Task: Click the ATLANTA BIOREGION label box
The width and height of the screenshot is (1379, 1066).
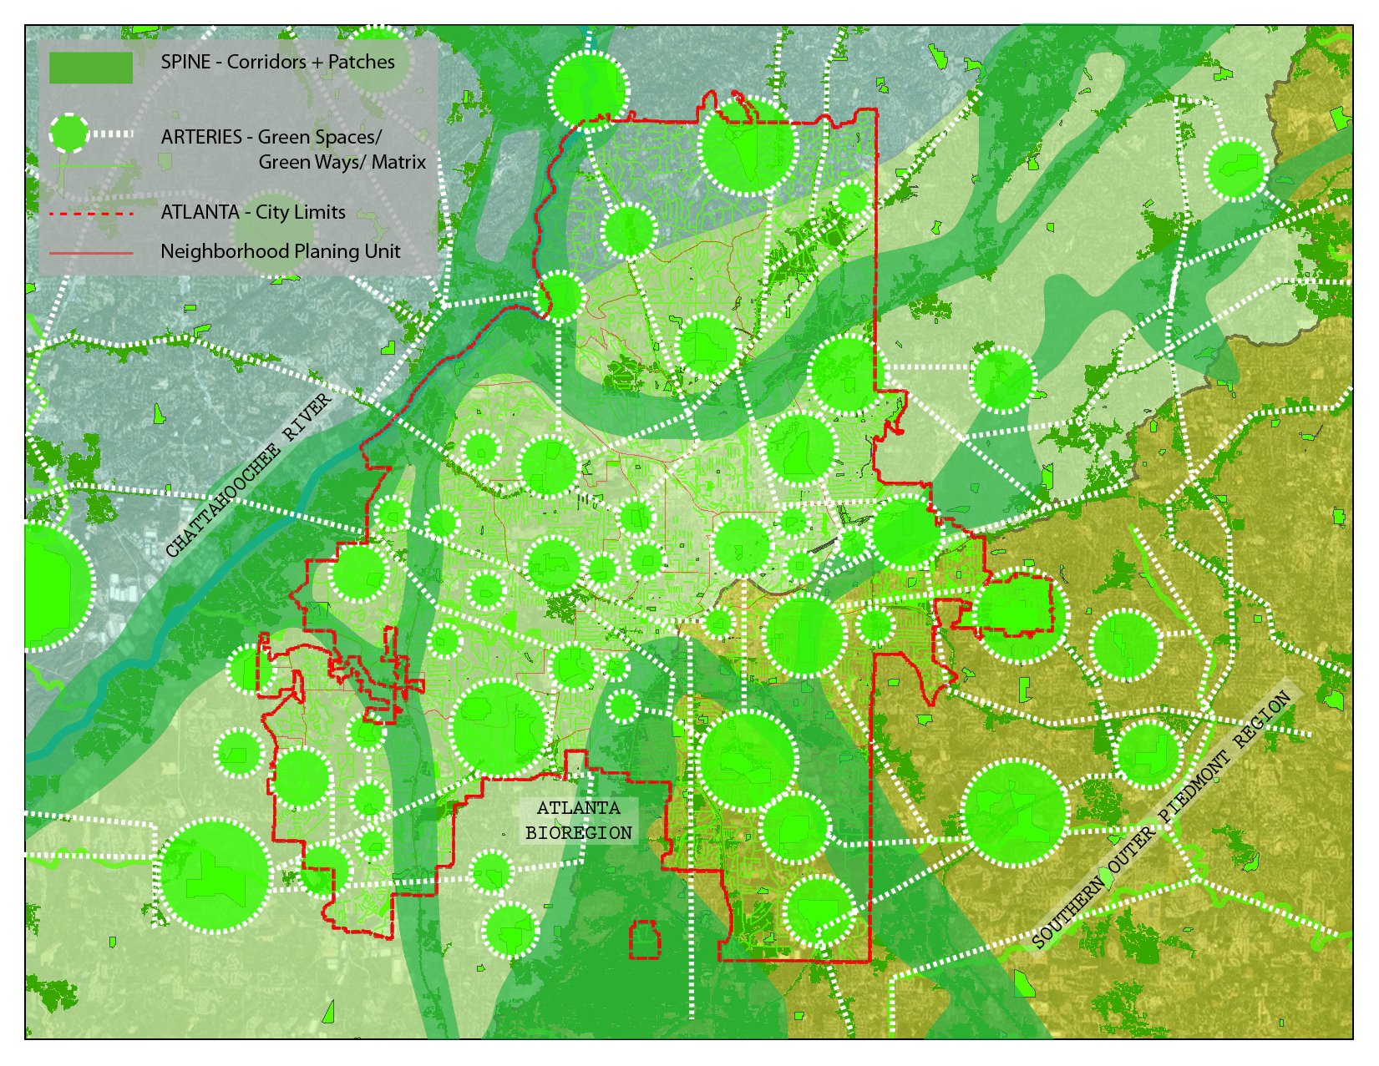Action: click(x=579, y=821)
